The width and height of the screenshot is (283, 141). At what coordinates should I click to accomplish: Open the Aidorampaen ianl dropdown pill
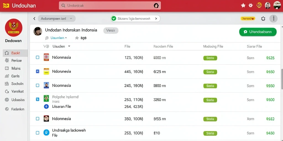tap(56, 18)
